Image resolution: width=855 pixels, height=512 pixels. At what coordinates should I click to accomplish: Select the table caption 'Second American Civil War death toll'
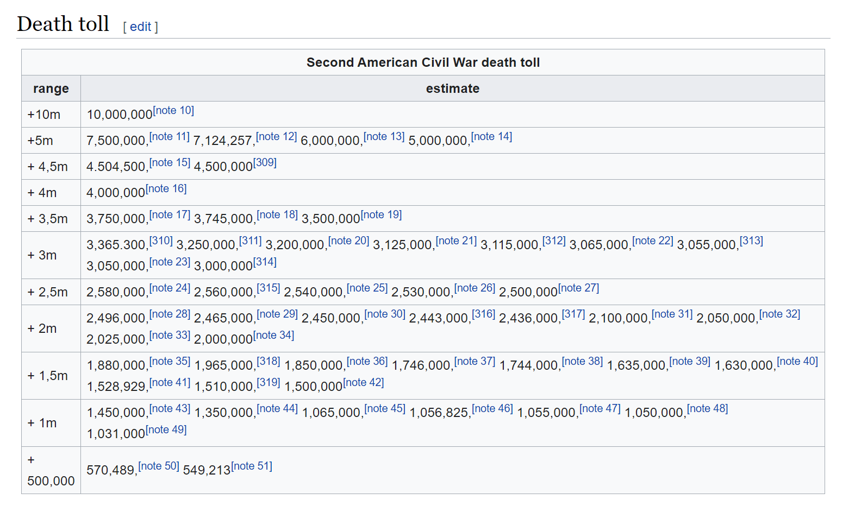point(423,62)
